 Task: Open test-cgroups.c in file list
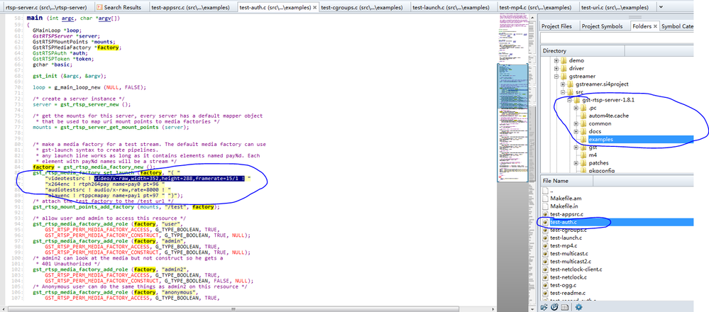coord(568,230)
